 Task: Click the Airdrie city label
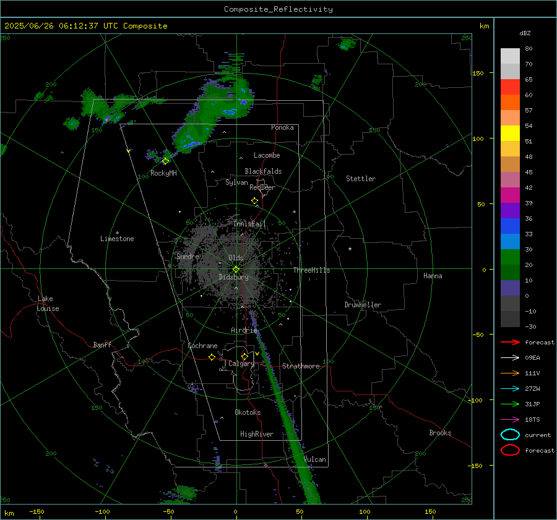click(x=244, y=330)
